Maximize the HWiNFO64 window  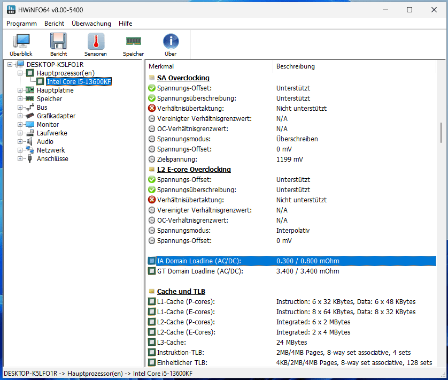410,10
